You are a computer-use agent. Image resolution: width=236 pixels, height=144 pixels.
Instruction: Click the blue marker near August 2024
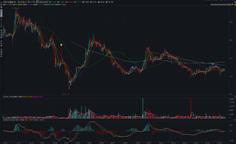132,67
